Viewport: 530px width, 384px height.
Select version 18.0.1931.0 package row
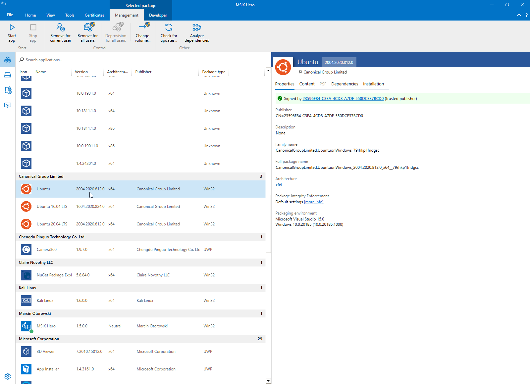point(140,93)
